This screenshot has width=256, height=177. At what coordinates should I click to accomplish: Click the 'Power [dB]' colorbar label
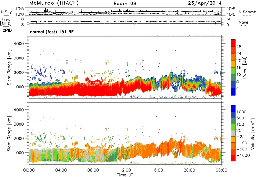[244, 67]
